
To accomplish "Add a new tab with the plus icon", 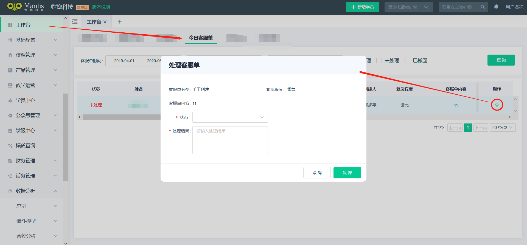I will [x=120, y=22].
